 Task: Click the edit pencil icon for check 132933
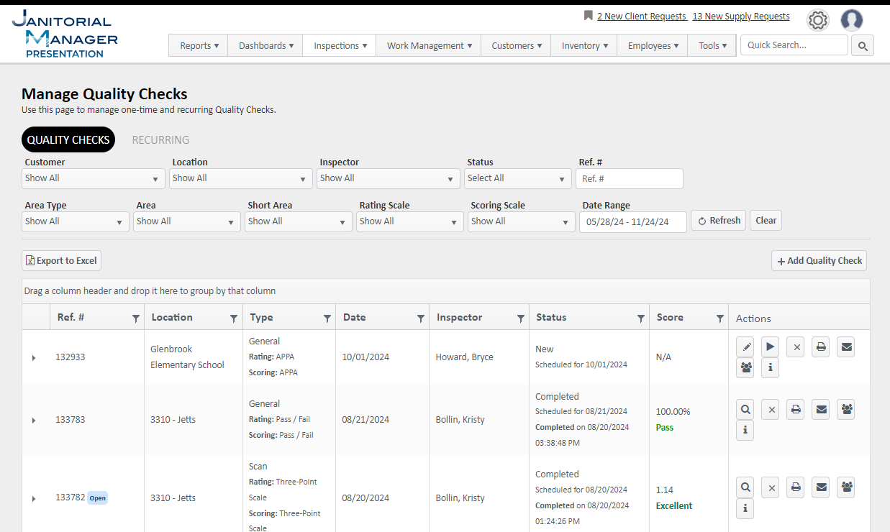click(745, 347)
